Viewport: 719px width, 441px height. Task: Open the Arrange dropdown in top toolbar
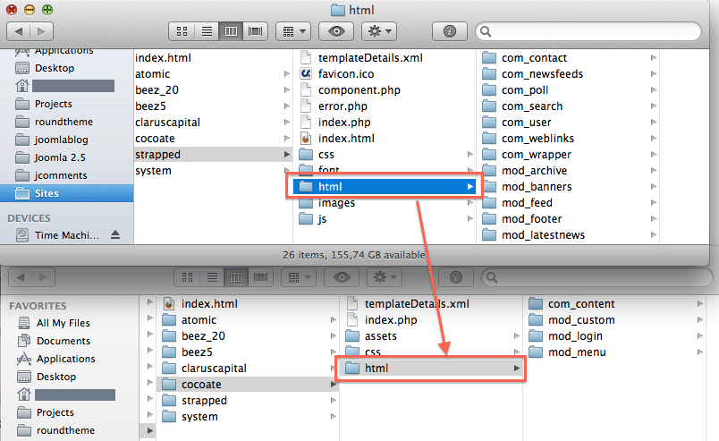click(x=292, y=31)
